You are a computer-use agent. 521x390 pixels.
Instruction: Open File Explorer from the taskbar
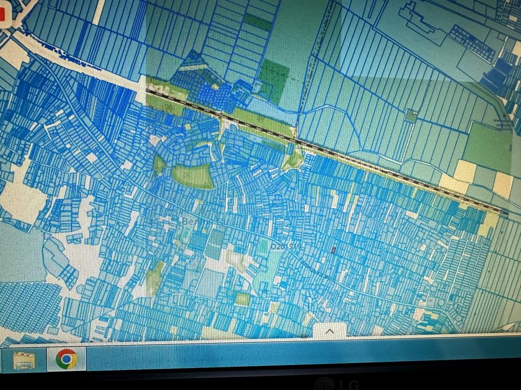pos(23,360)
